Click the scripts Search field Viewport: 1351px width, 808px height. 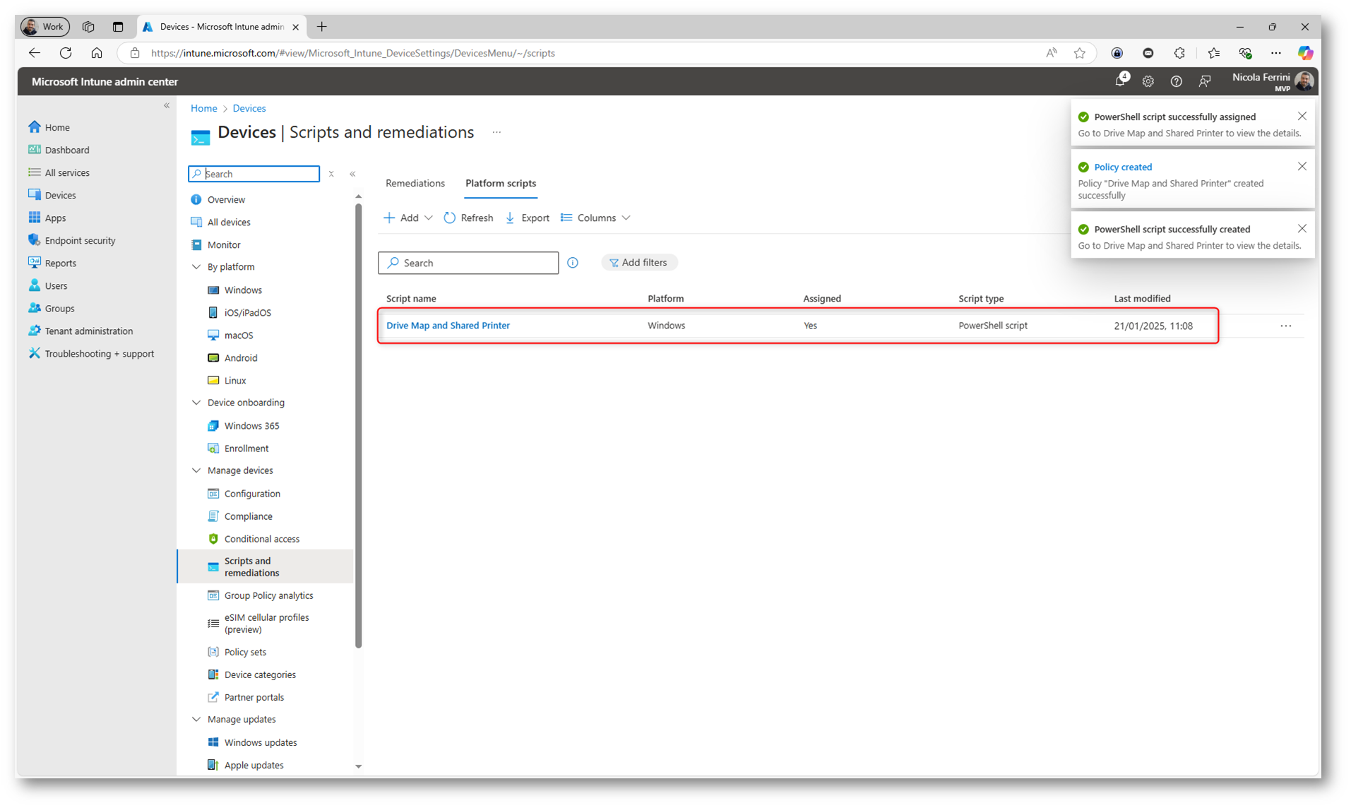[468, 263]
